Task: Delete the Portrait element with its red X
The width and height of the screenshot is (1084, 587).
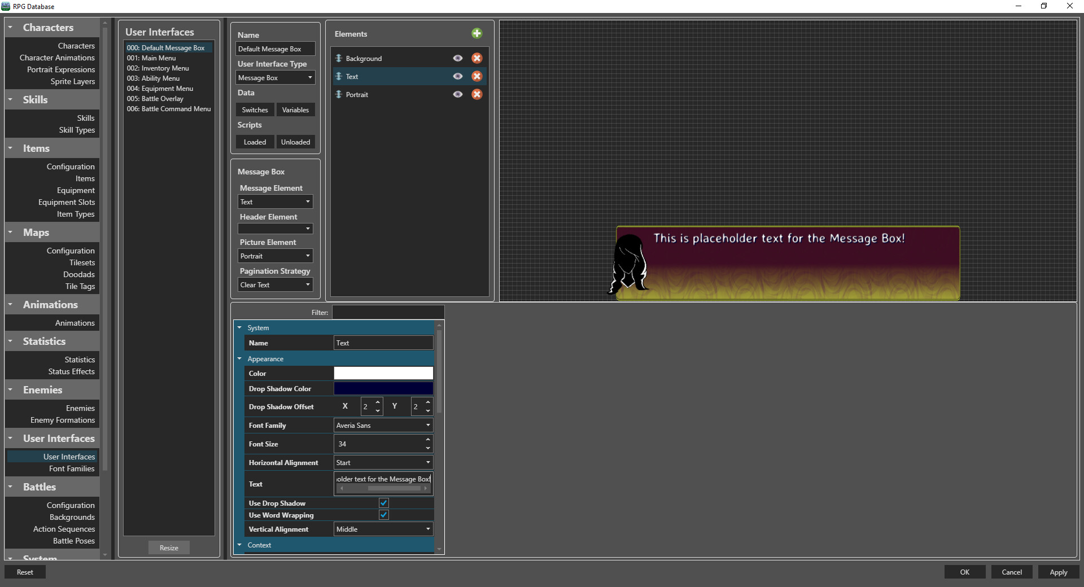Action: point(477,94)
